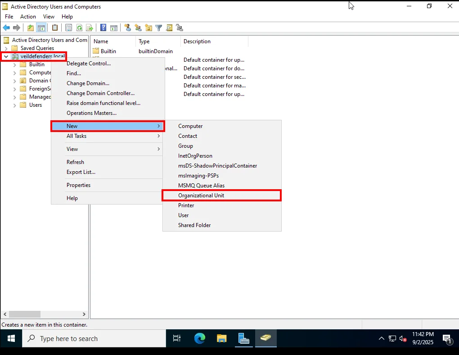
Task: Expand the Builtin tree node
Action: click(x=15, y=65)
